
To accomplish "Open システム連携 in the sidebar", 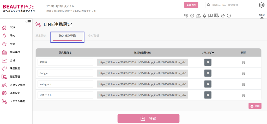I will [x=17, y=101].
